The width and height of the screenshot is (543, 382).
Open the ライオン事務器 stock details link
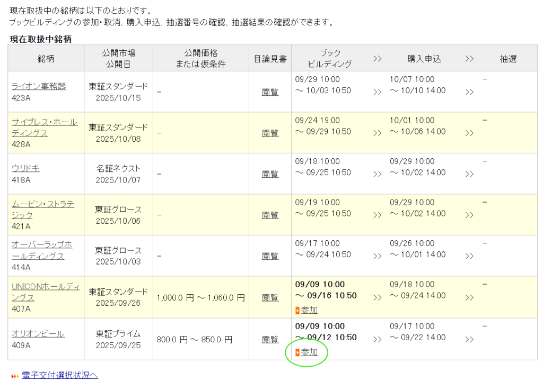pos(39,86)
